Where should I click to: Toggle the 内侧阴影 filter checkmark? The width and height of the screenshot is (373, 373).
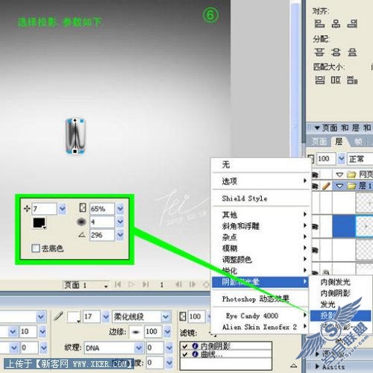(x=185, y=346)
